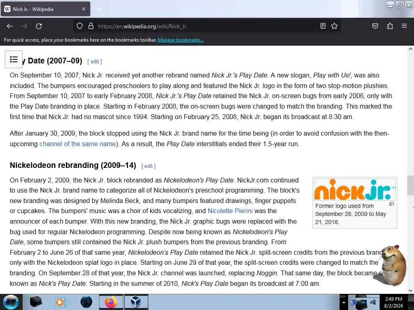Enlarge the Nick Jr. logo thumbnail expand icon
This screenshot has height=310, width=414.
point(391,204)
